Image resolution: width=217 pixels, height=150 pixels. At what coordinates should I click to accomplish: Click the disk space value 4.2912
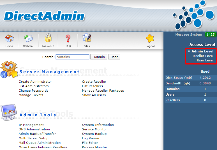205,78
